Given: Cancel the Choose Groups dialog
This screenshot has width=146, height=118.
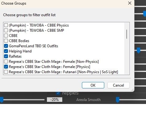Looking at the screenshot, I should pyautogui.click(x=118, y=85).
